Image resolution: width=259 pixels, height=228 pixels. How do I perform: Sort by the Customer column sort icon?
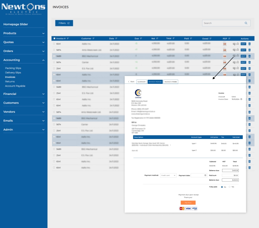pyautogui.click(x=94, y=39)
